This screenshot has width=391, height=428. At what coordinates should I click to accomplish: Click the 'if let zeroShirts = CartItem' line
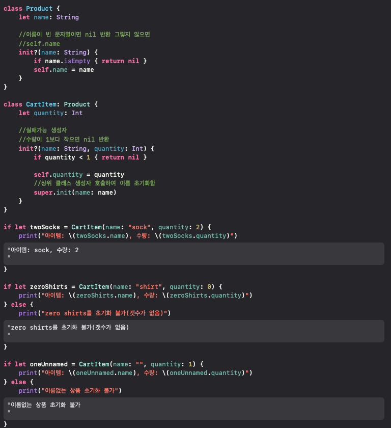[113, 286]
